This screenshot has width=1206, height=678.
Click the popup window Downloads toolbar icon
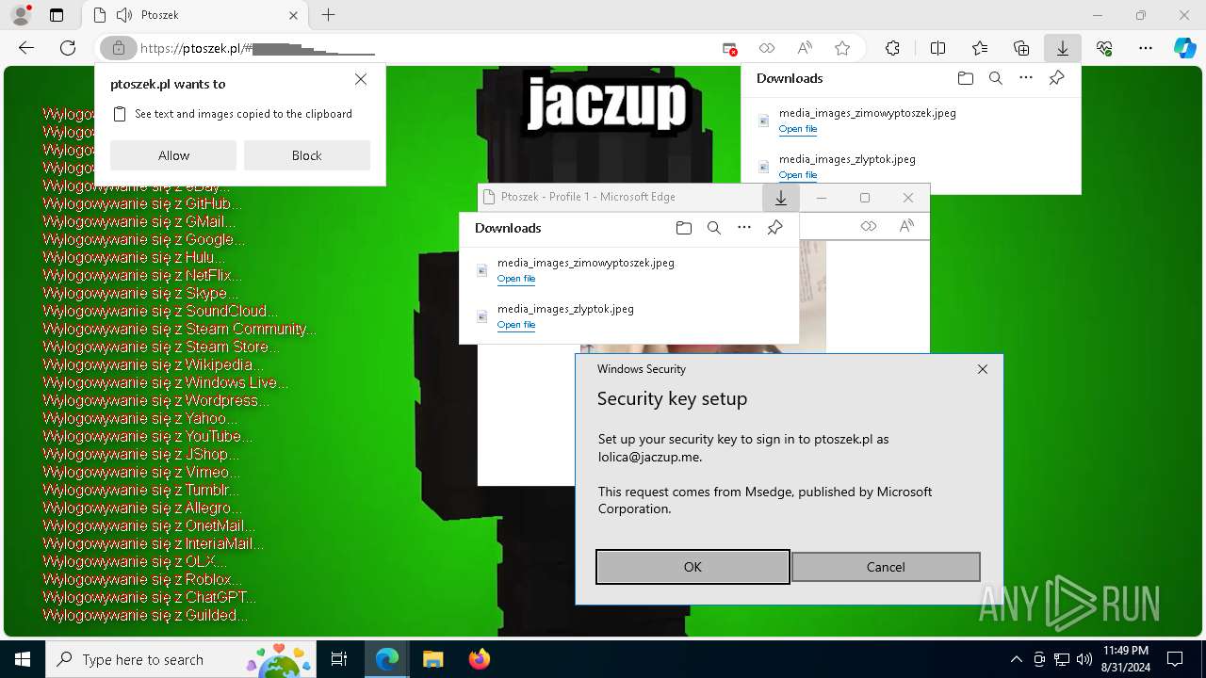click(781, 198)
